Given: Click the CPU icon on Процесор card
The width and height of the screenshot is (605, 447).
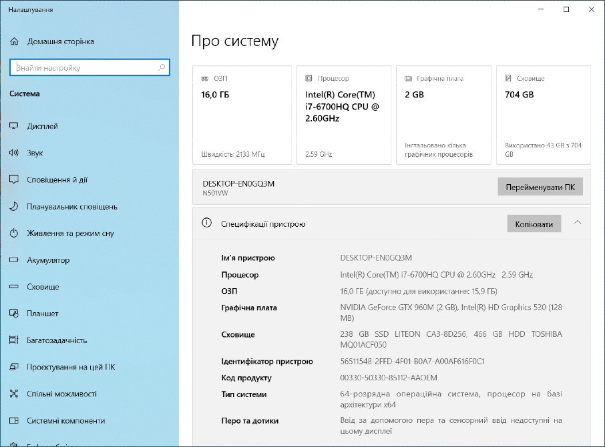Looking at the screenshot, I should [x=309, y=78].
